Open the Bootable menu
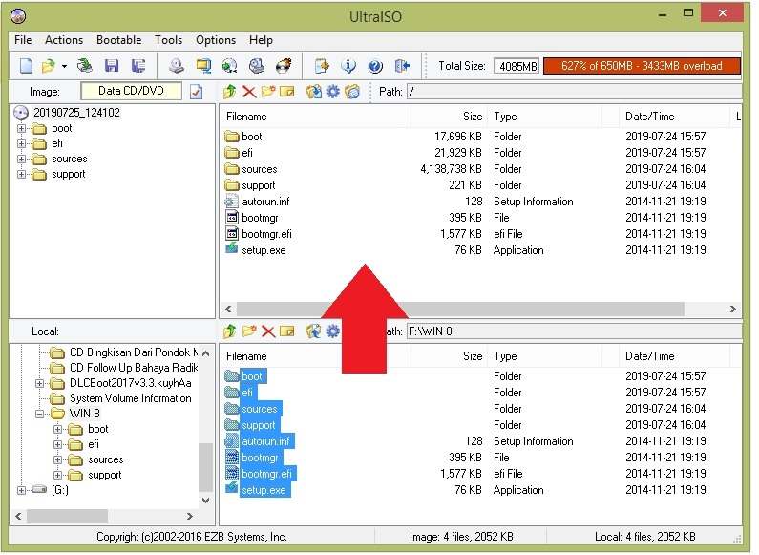The height and width of the screenshot is (555, 759). coord(118,40)
